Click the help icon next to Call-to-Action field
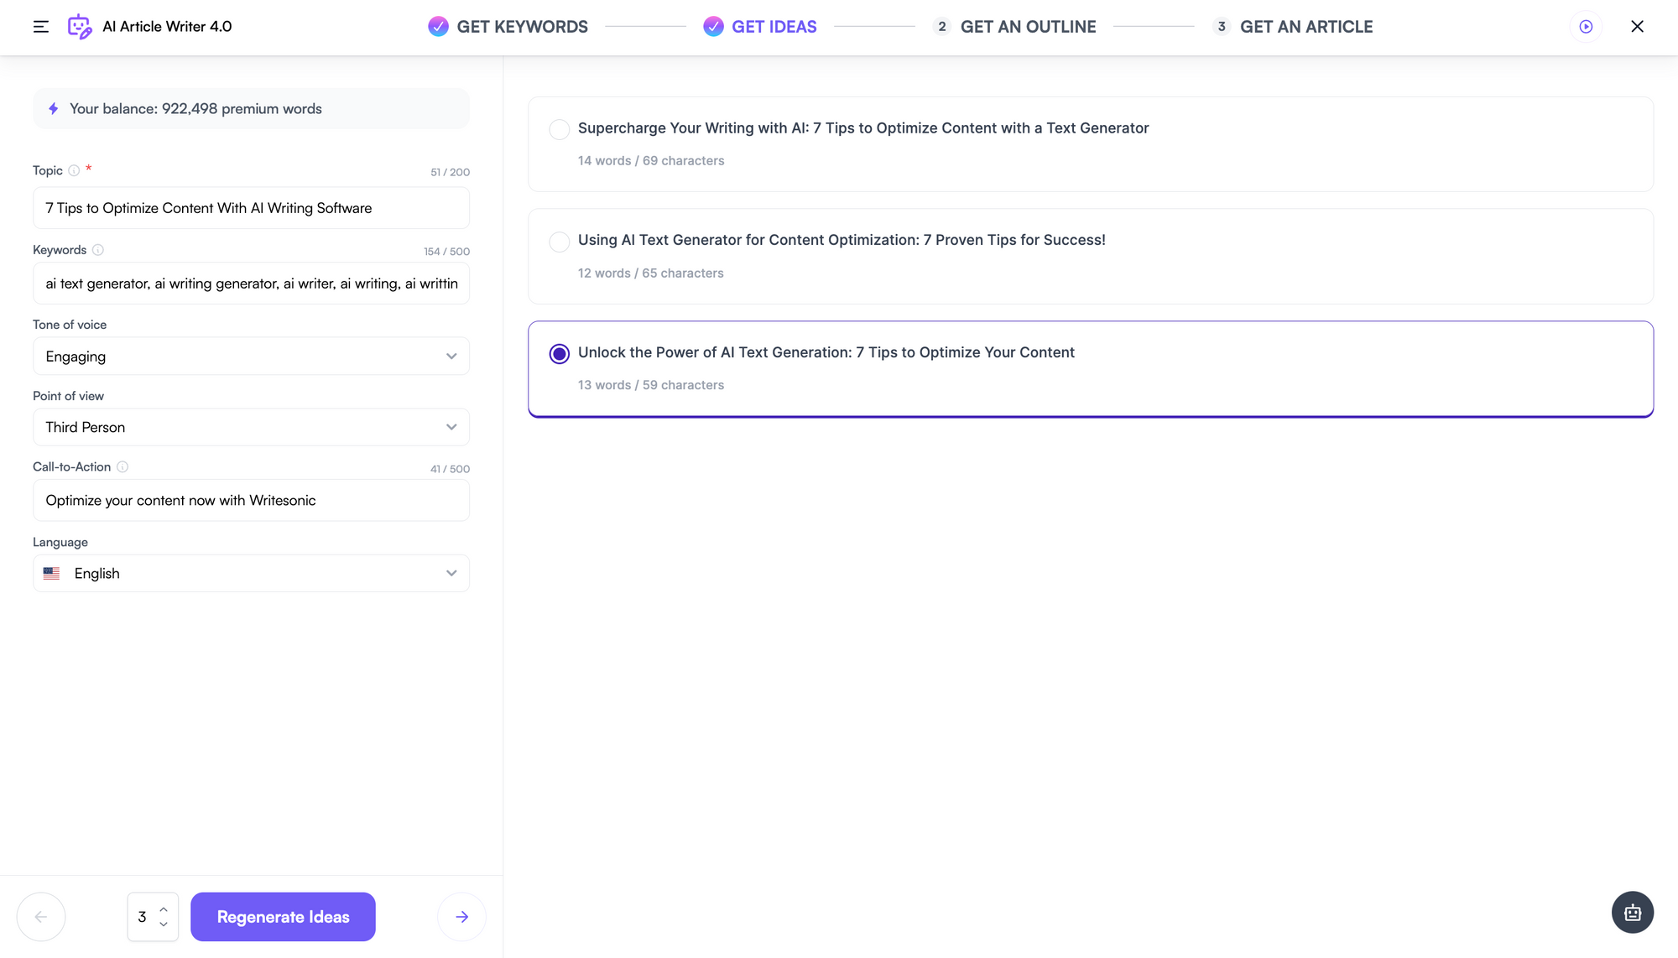 tap(121, 467)
